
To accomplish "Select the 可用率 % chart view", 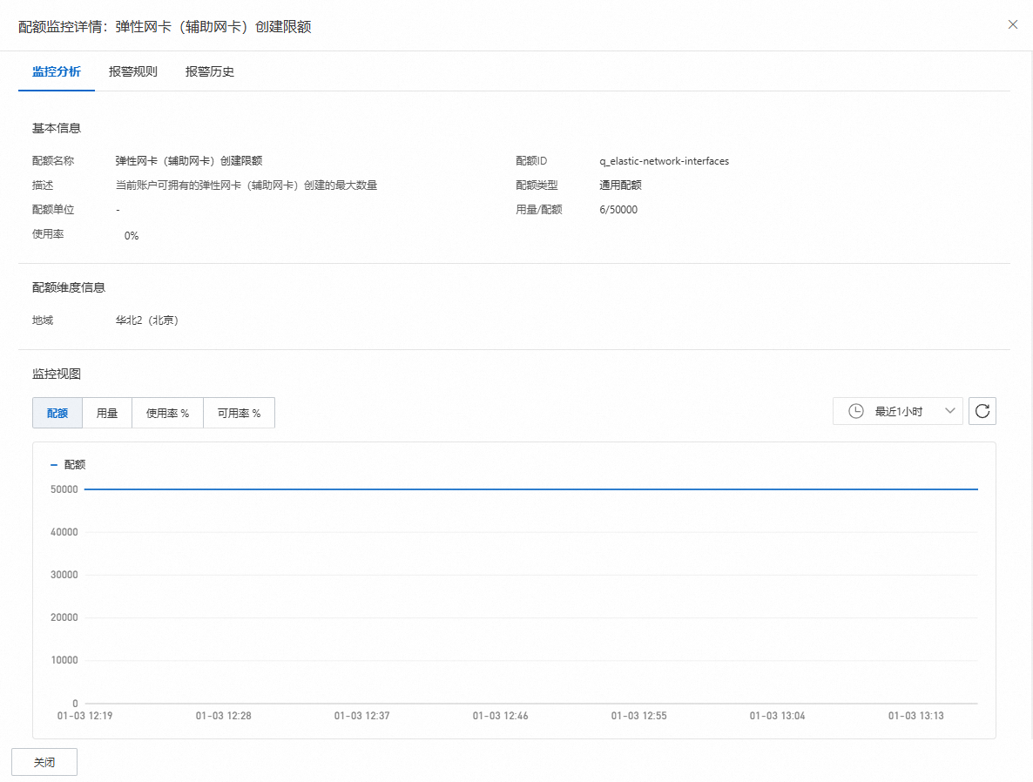I will (x=240, y=413).
